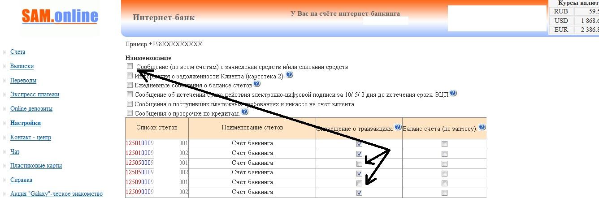Viewport: 599px width, 198px height.
Task: Open help icon in Оповещение о транзакциях header
Action: tap(397, 128)
